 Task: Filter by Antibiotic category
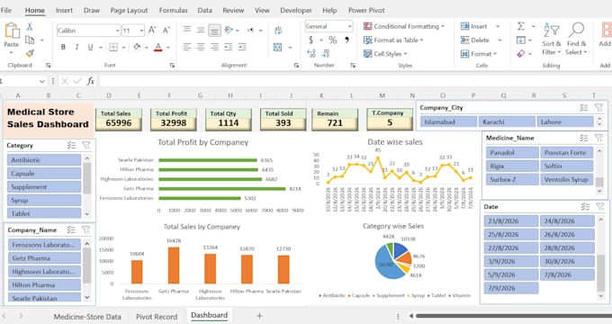pos(44,159)
